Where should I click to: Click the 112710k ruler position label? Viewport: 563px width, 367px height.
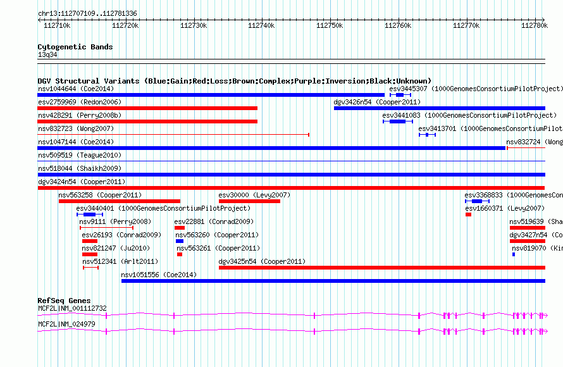[57, 25]
